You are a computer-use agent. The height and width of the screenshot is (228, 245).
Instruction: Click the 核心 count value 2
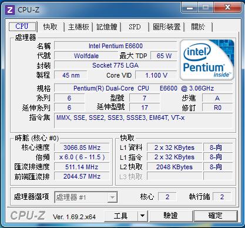tap(167, 197)
